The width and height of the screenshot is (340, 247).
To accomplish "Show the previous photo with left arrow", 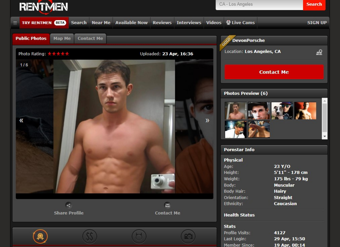I will click(21, 120).
